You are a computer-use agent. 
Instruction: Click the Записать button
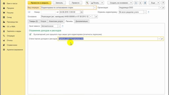pos(59,3)
